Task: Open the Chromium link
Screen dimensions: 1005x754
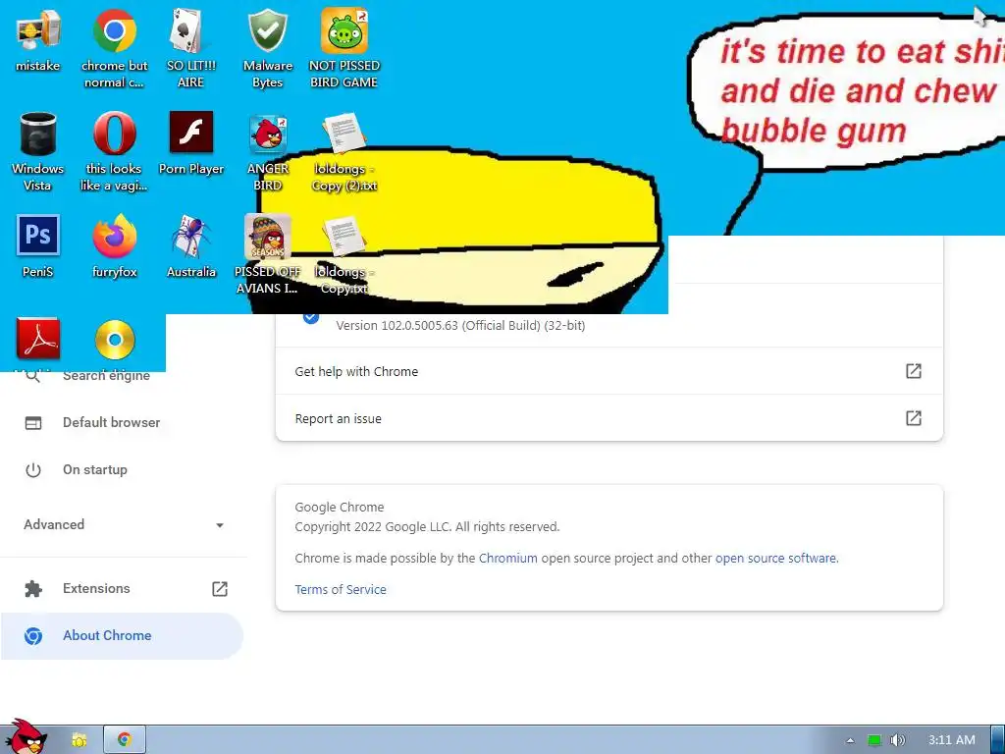Action: coord(508,558)
